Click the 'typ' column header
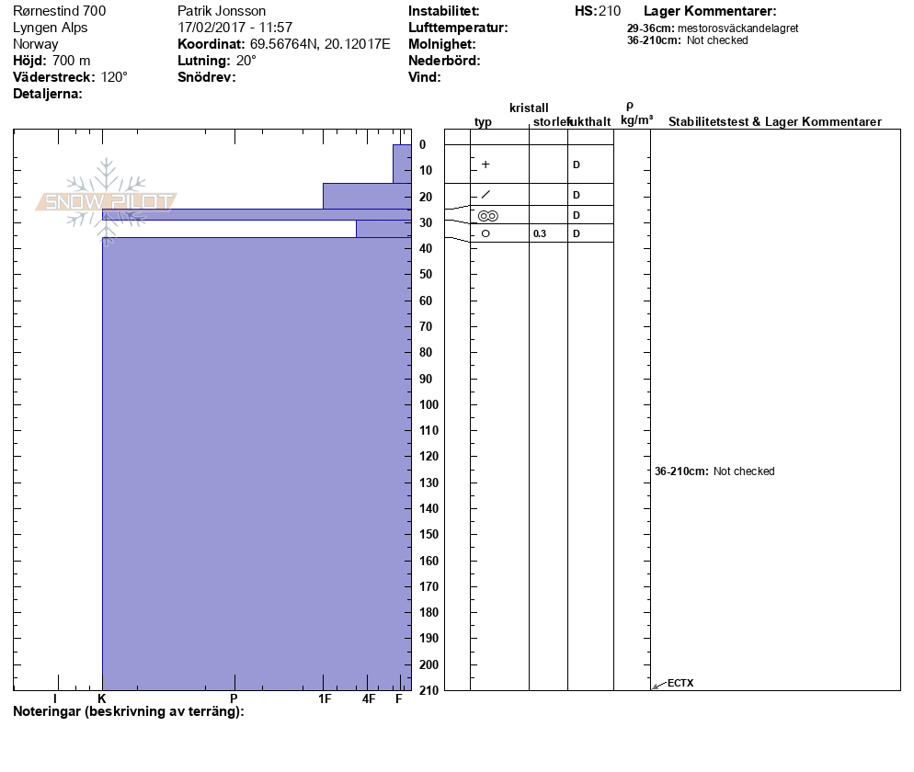This screenshot has height=772, width=914. pyautogui.click(x=483, y=122)
